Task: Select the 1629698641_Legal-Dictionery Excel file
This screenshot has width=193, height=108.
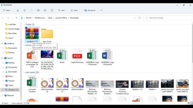Action: 92,57
